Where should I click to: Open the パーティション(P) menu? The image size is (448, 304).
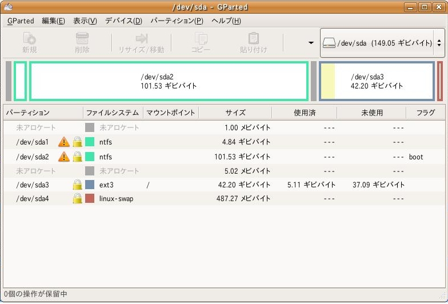click(177, 21)
